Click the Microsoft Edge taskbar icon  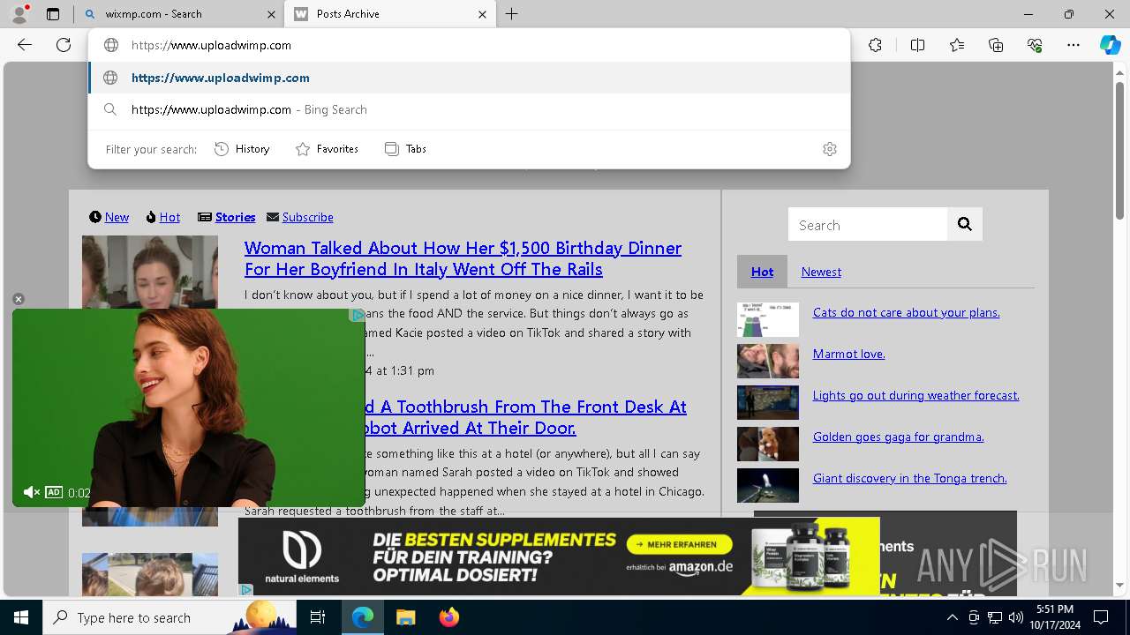coord(363,617)
